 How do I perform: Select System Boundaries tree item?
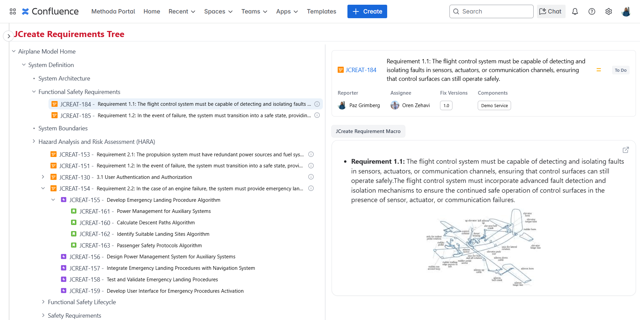click(x=63, y=128)
